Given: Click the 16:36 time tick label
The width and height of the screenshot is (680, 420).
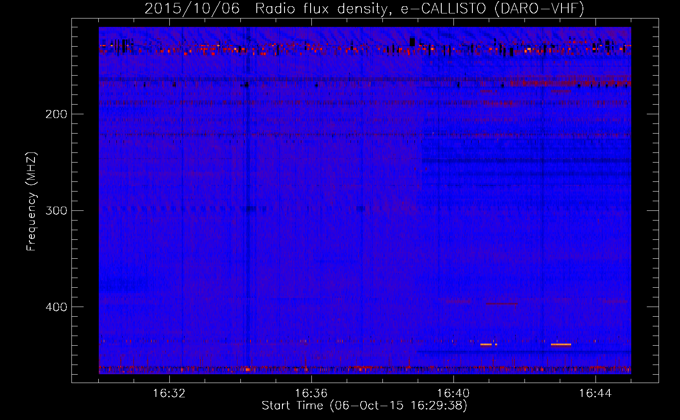Looking at the screenshot, I should (311, 394).
